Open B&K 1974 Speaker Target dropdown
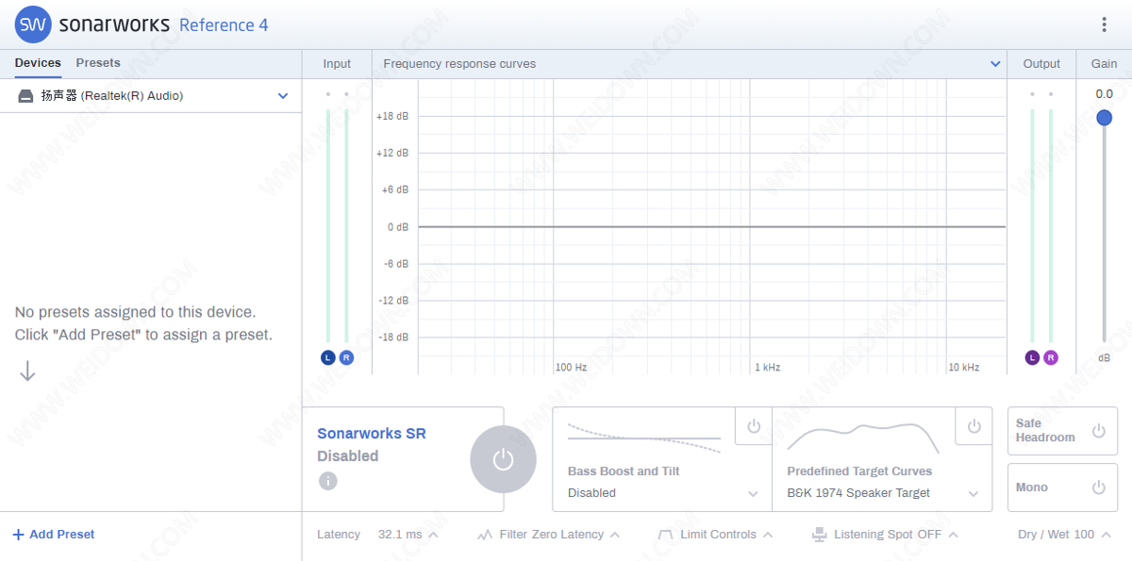1132x561 pixels. click(x=973, y=493)
